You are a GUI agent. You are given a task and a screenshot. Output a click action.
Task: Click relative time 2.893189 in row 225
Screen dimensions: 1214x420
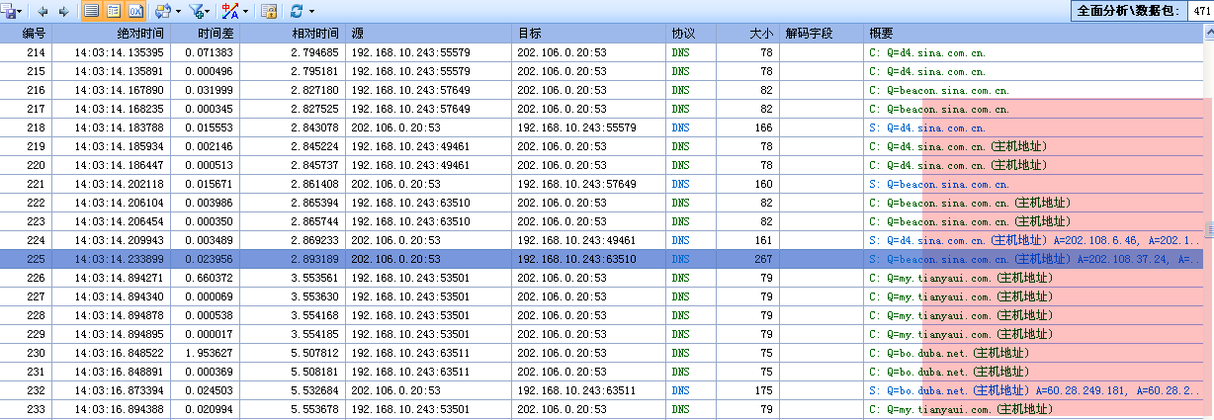click(314, 259)
